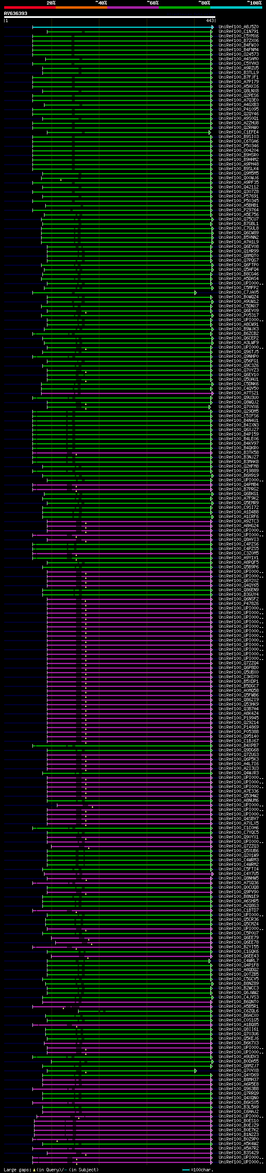Click label UniRef100_B3S429

[238, 1153]
